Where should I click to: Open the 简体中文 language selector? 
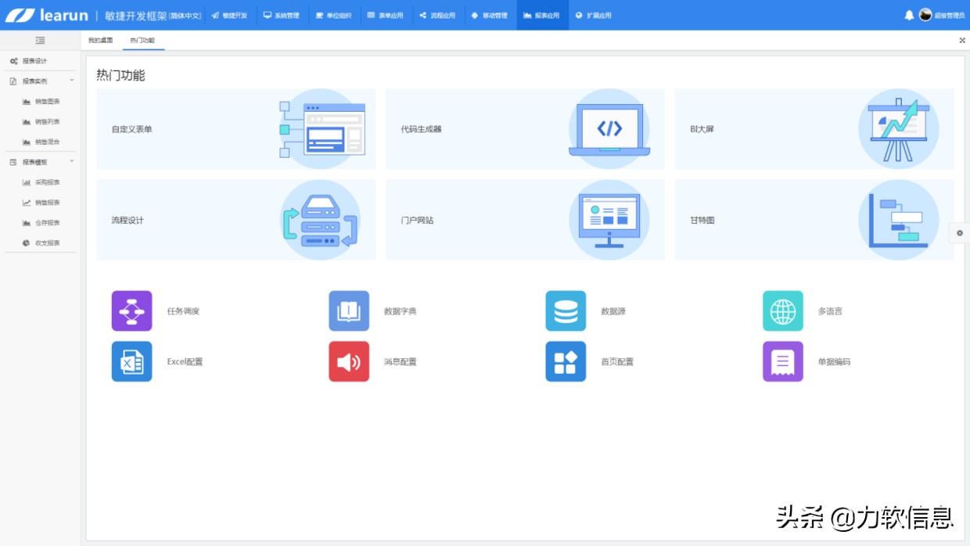(x=185, y=16)
